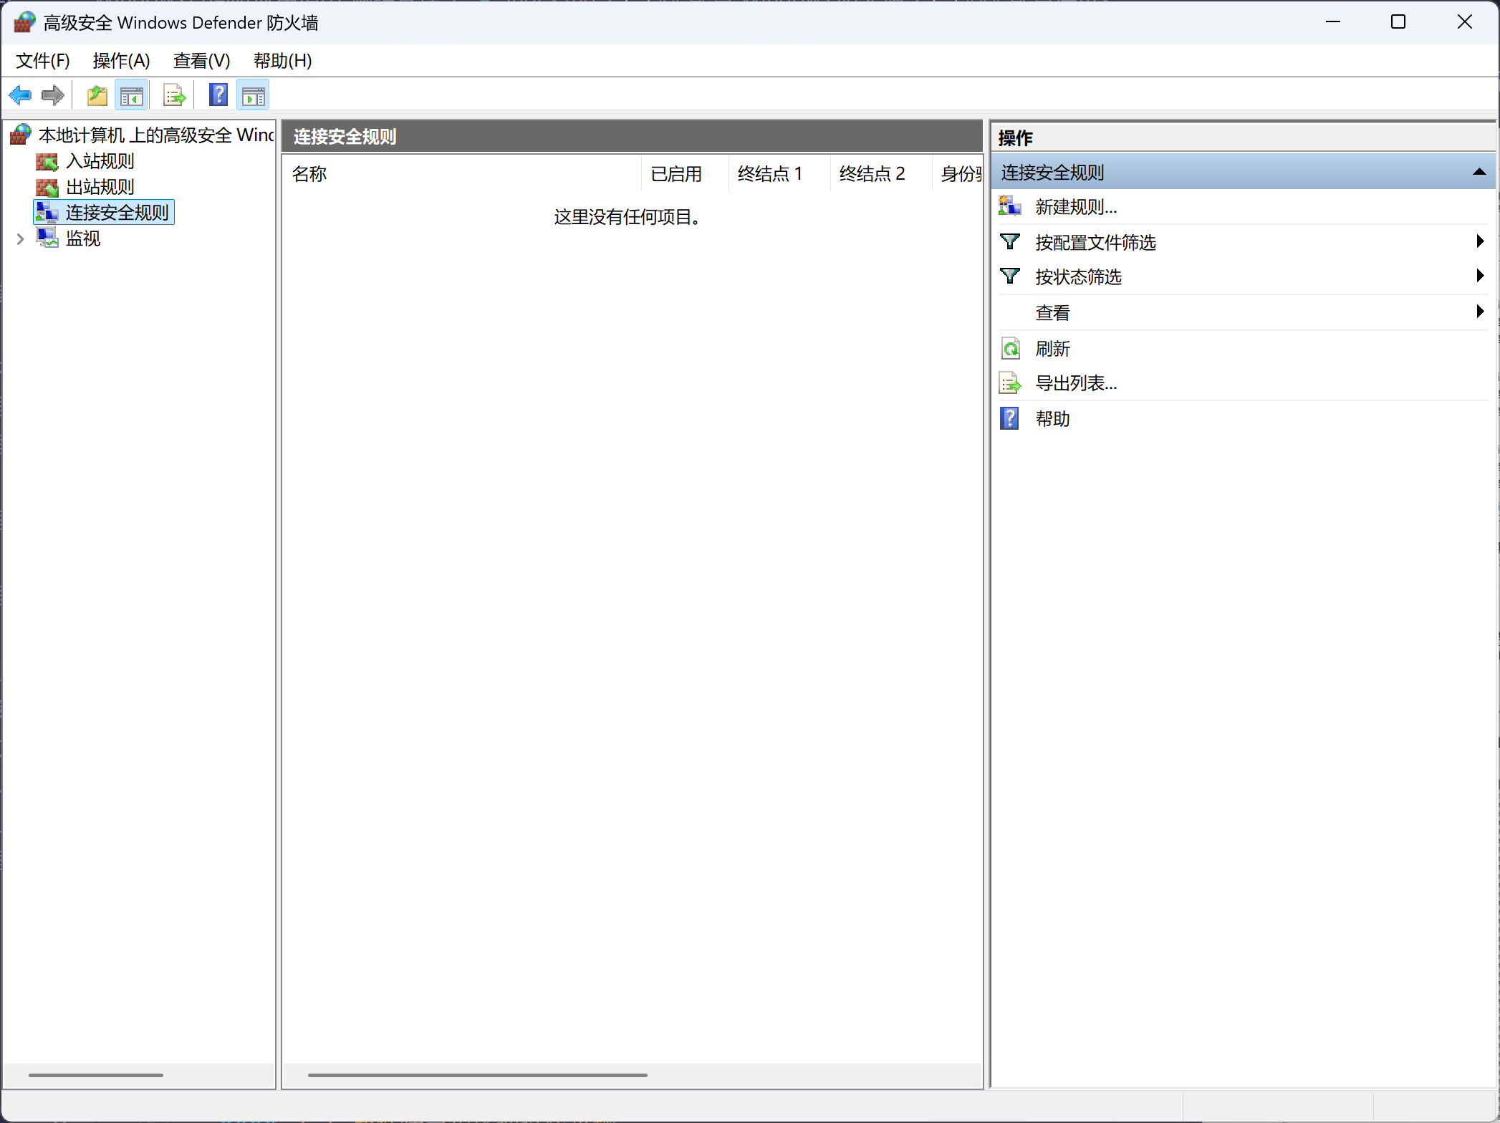Image resolution: width=1500 pixels, height=1123 pixels.
Task: Select 出站规则 in the tree
Action: [x=100, y=188]
